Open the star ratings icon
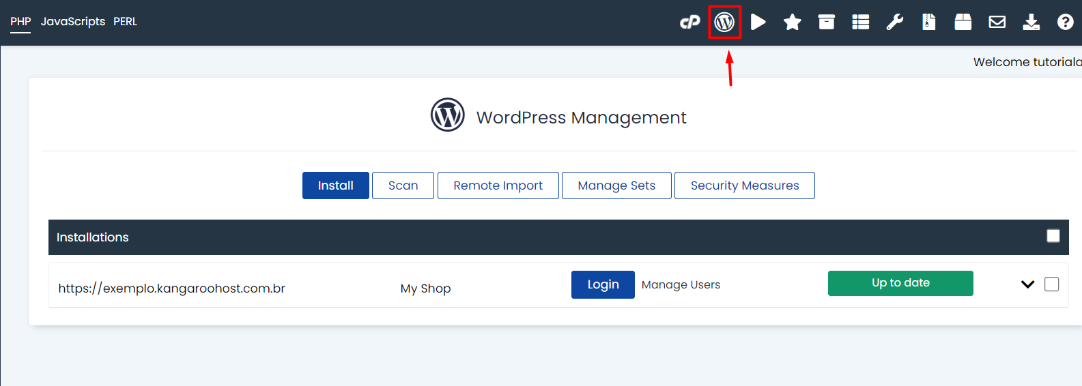The width and height of the screenshot is (1082, 386). pos(793,23)
